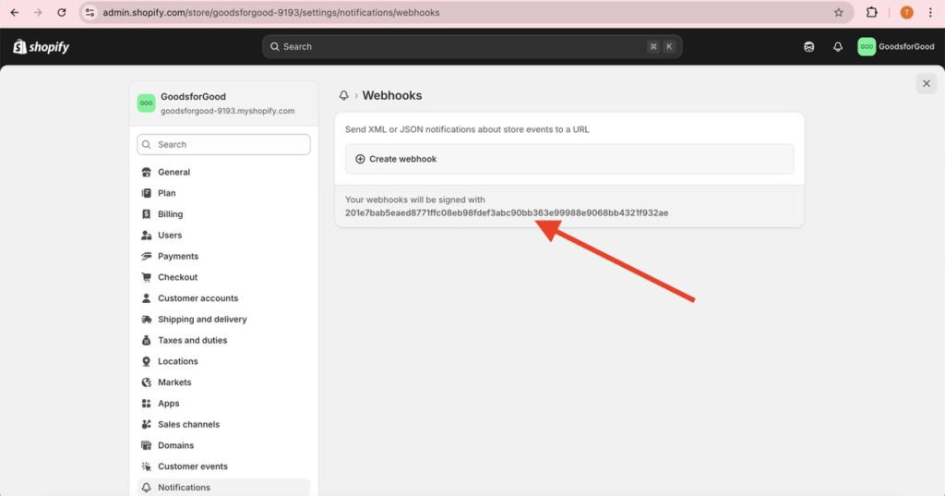The height and width of the screenshot is (496, 945).
Task: Click the Create webhook button
Action: coord(569,159)
